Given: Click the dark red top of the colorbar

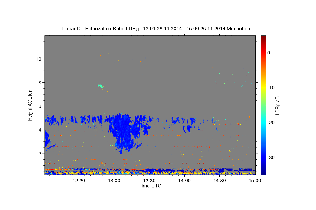Looking at the screenshot, I should (x=263, y=38).
